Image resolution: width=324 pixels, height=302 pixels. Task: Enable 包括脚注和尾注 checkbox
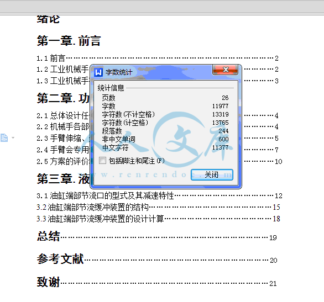[x=102, y=161]
